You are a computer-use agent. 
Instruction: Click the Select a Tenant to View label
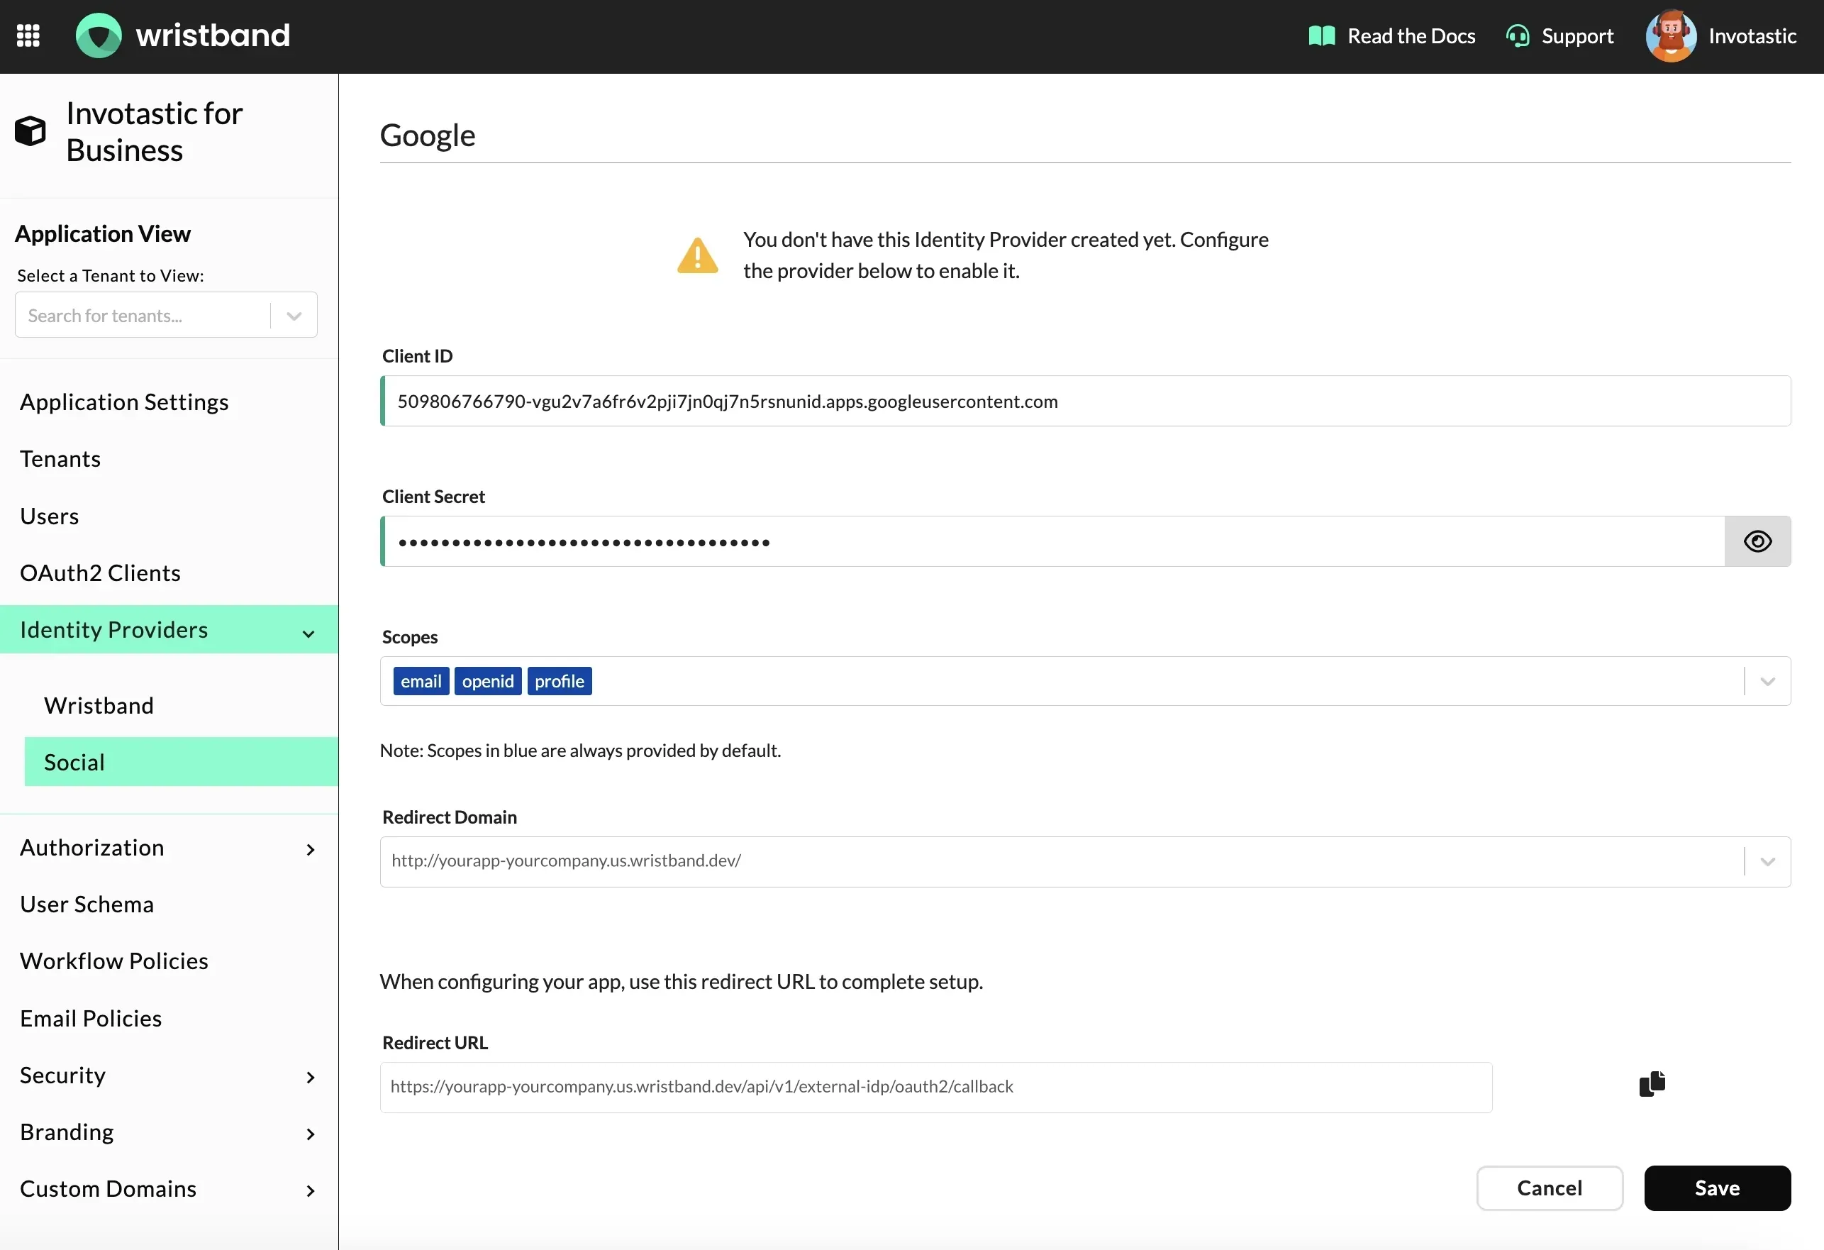pos(111,275)
